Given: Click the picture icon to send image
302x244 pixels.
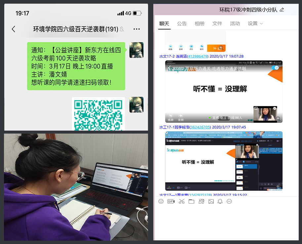Looking at the screenshot, I should [x=211, y=201].
